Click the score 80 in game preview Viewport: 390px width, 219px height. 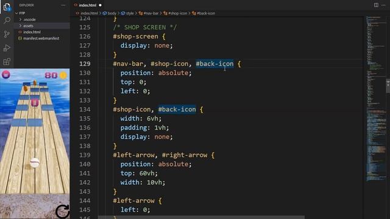tap(51, 75)
